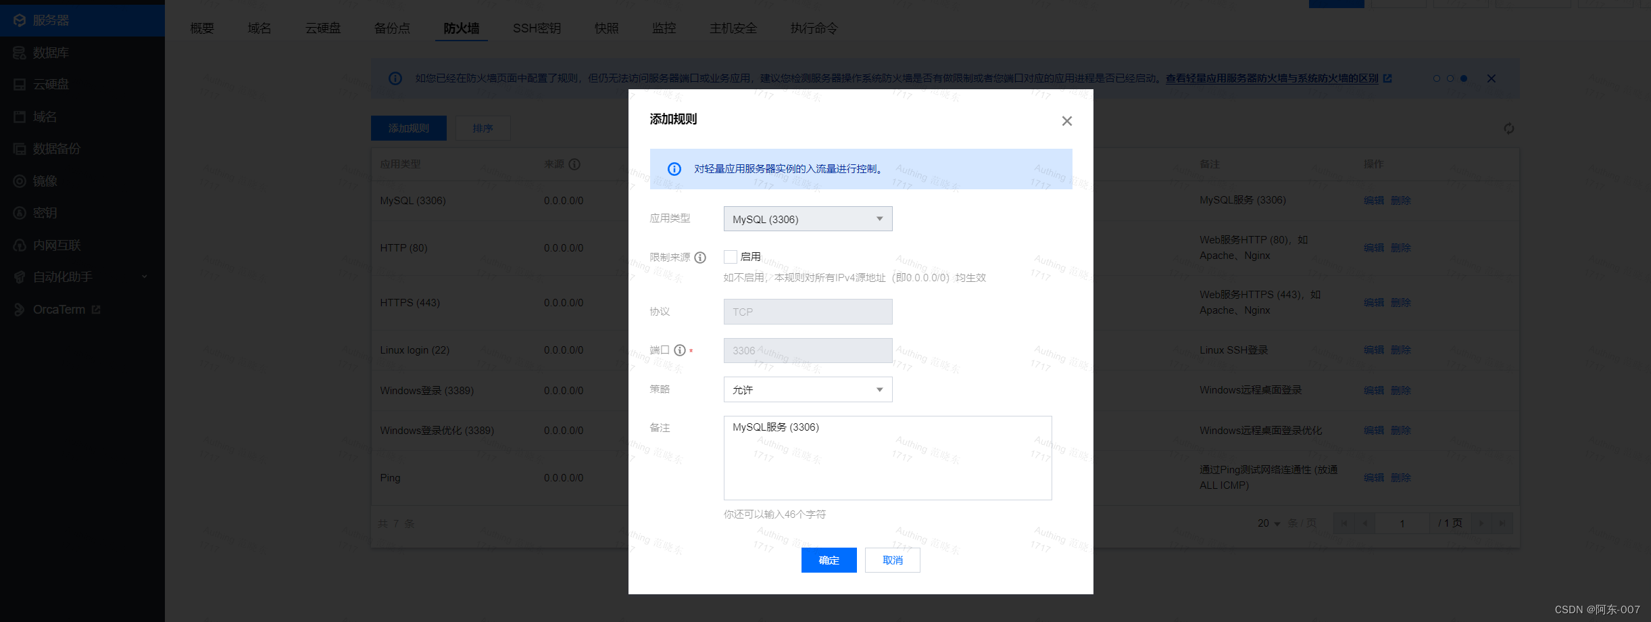
Task: Click 删除 for the Windows远程桌面登录 rule
Action: pyautogui.click(x=1401, y=391)
